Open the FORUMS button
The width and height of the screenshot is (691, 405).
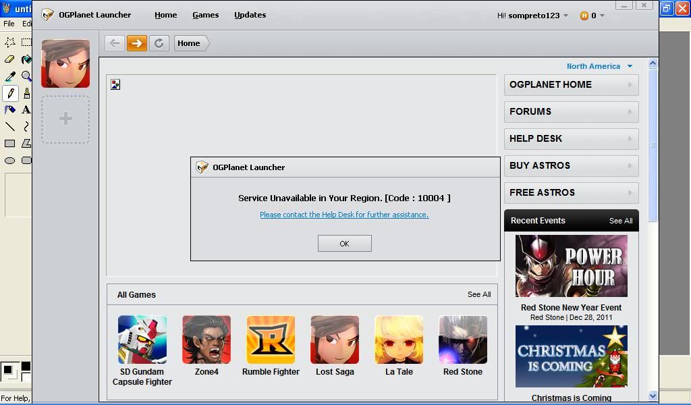(x=571, y=112)
